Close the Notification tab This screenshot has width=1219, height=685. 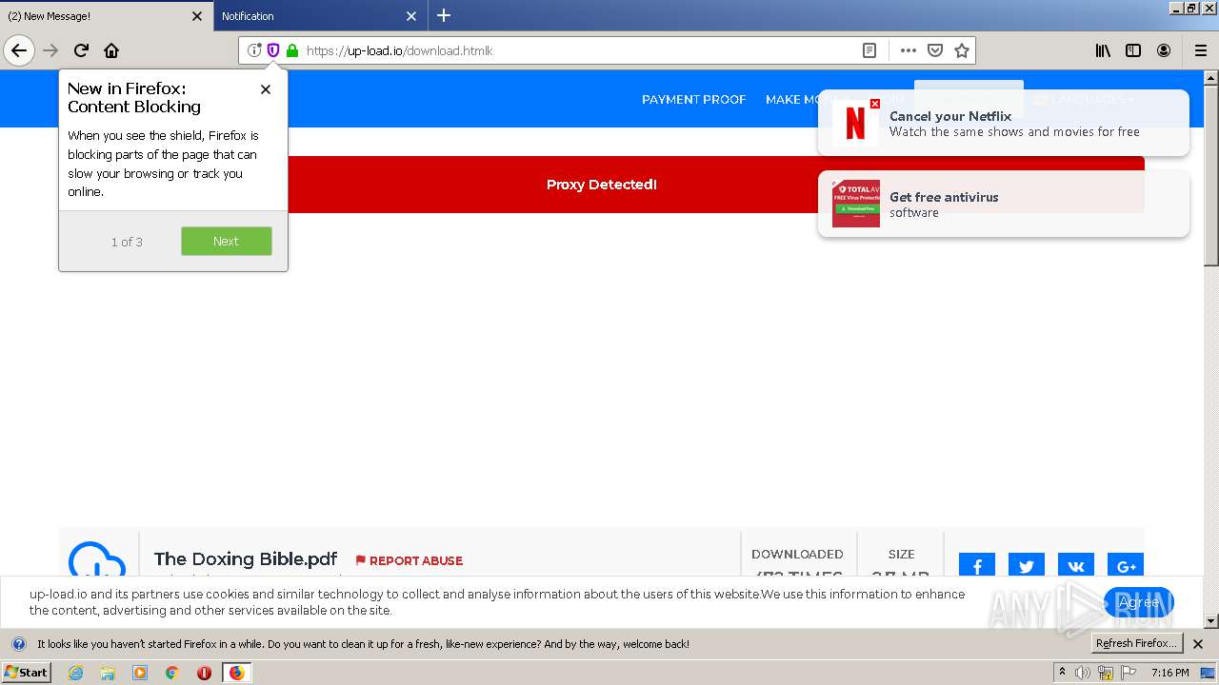[411, 16]
